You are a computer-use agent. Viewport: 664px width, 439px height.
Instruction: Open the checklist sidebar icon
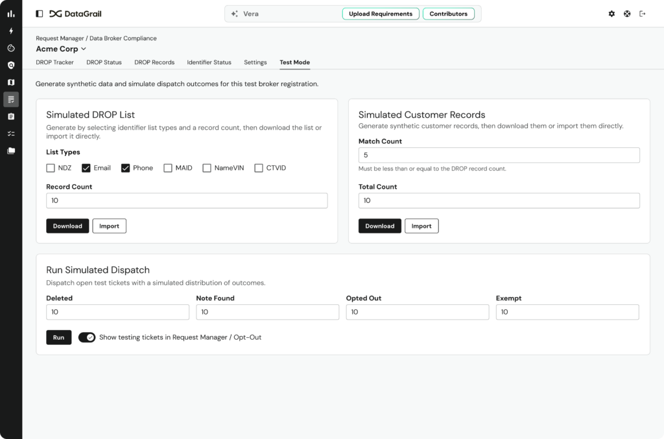click(x=11, y=134)
